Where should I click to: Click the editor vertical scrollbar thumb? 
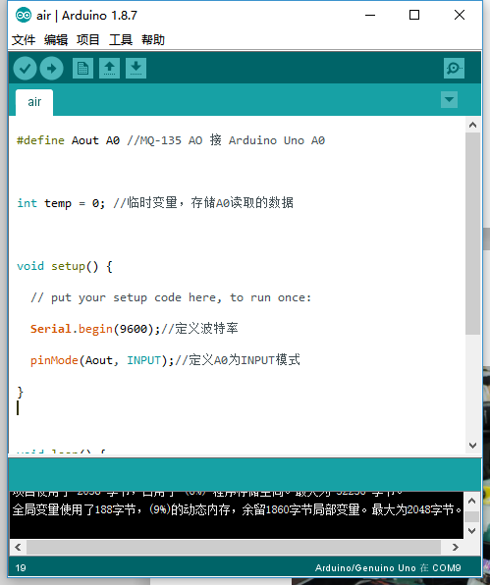click(x=473, y=234)
